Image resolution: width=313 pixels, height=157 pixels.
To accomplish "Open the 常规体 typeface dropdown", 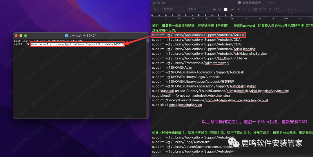I will [x=198, y=10].
